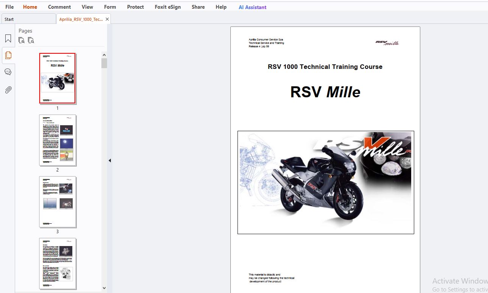Select page 2 thumbnail
The image size is (488, 293).
click(x=58, y=140)
